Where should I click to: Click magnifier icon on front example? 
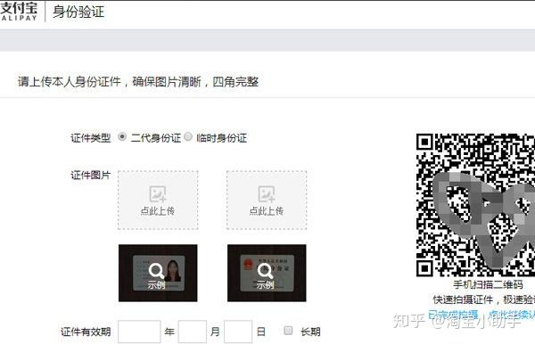point(157,271)
